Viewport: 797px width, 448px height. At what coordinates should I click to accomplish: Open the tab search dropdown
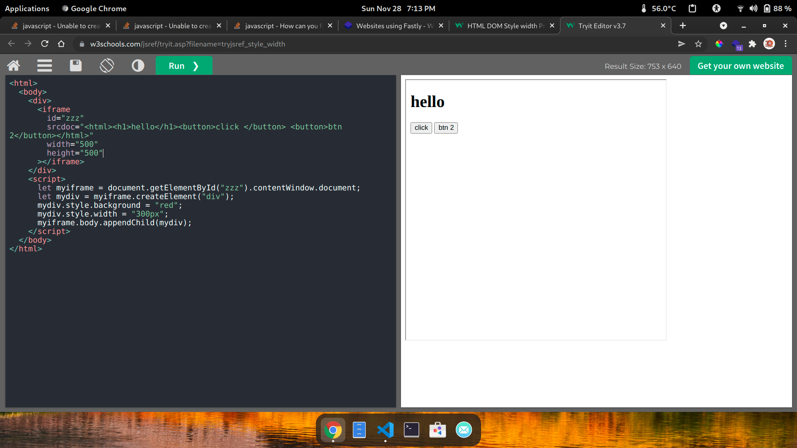[723, 26]
